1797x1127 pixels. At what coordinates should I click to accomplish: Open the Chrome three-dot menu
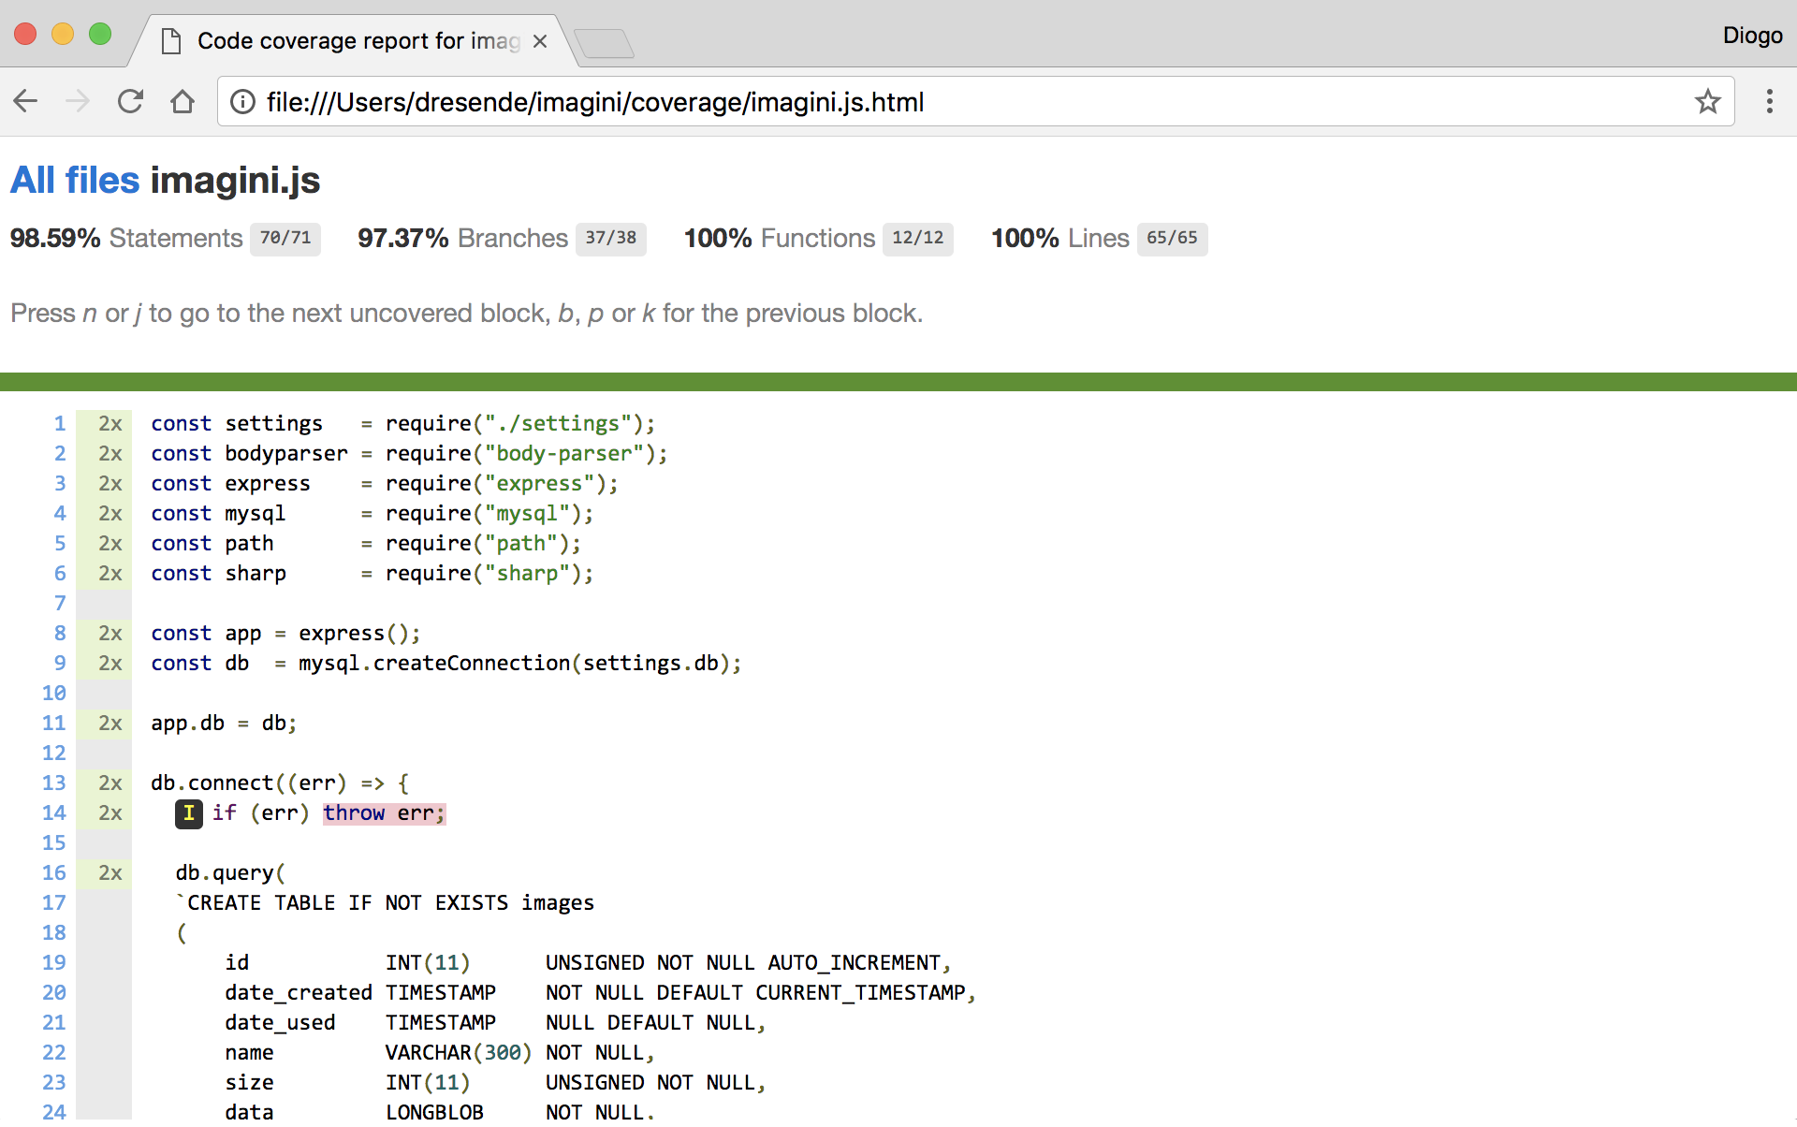point(1769,101)
